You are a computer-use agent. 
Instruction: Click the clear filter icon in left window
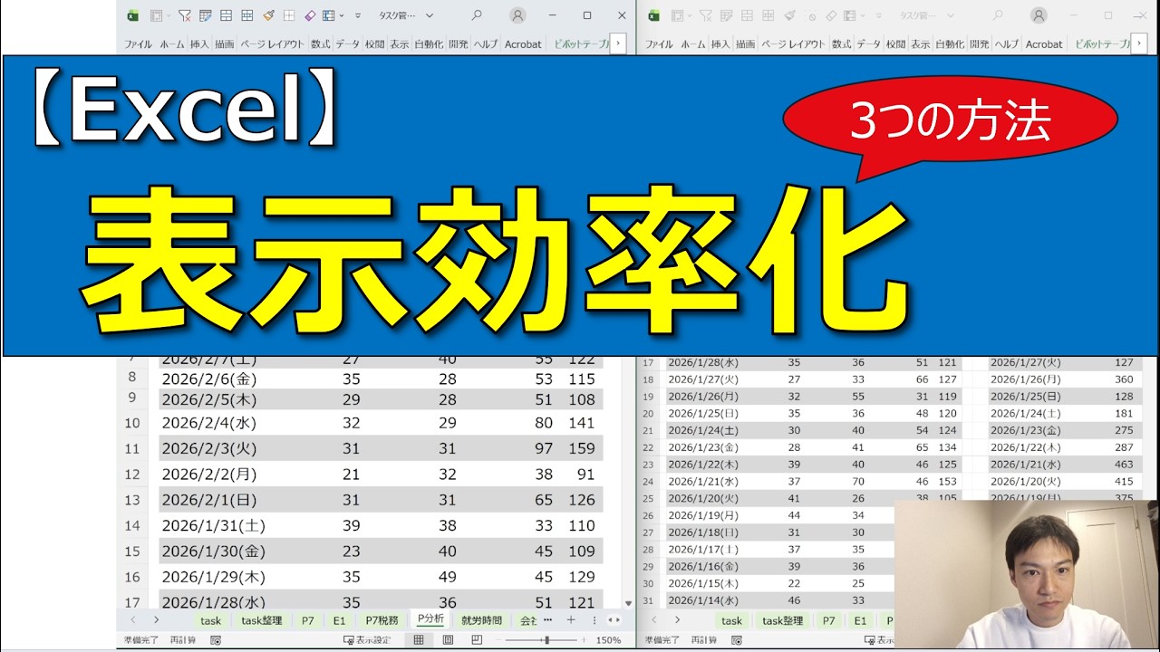click(185, 15)
